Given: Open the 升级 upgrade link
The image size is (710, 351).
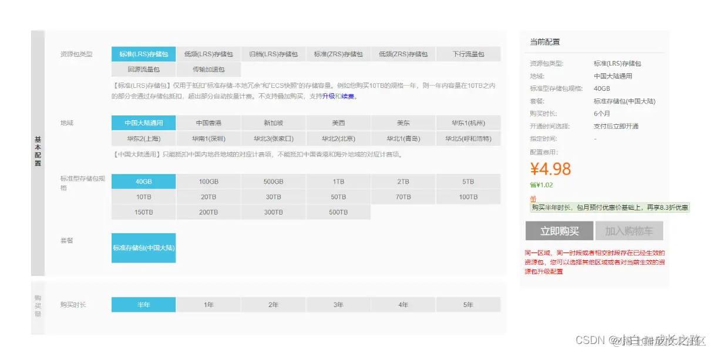Looking at the screenshot, I should [329, 96].
